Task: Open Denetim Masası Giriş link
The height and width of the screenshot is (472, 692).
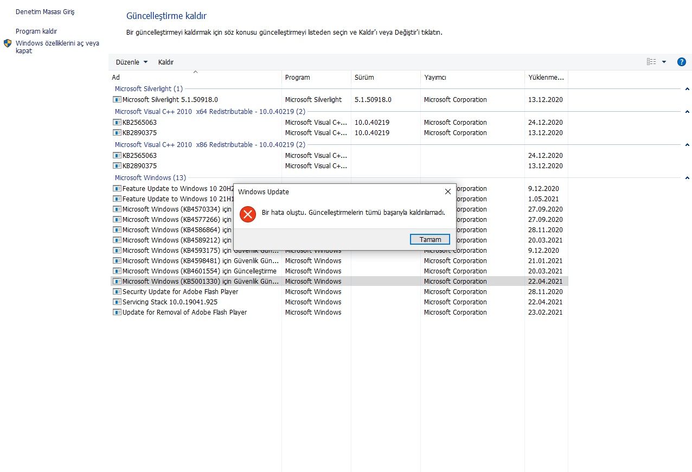Action: click(45, 11)
